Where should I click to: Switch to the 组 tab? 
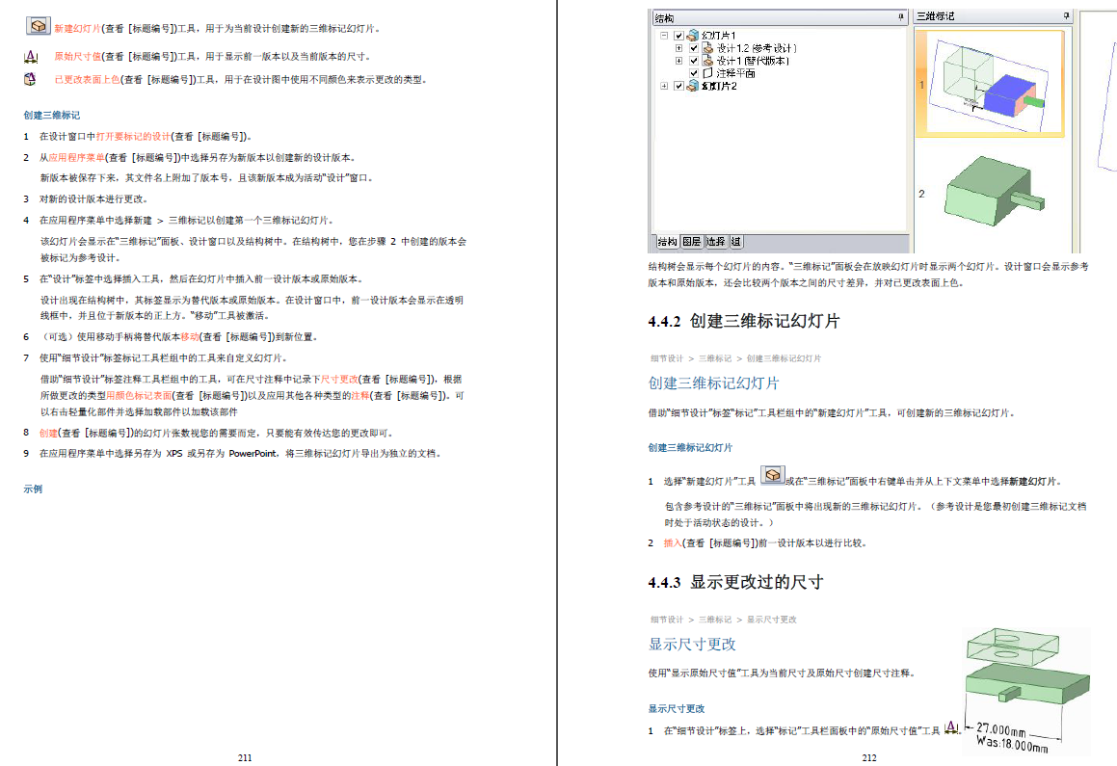(736, 242)
